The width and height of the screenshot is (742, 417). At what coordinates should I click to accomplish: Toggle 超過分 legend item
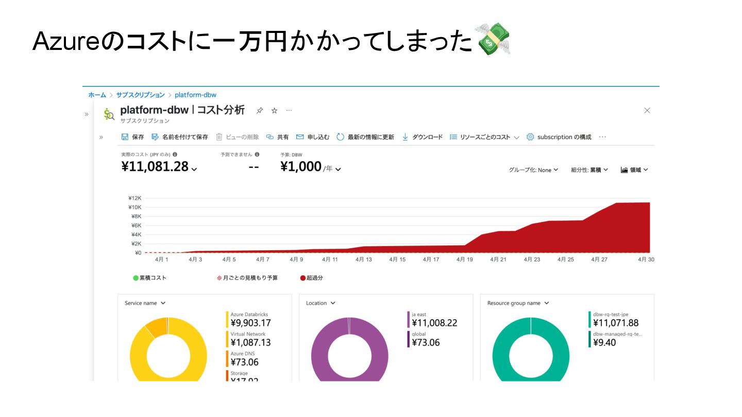tap(311, 278)
